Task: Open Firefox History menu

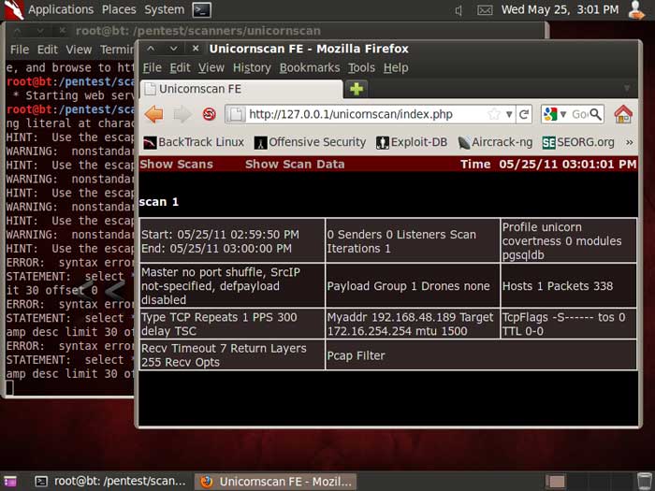Action: point(252,67)
